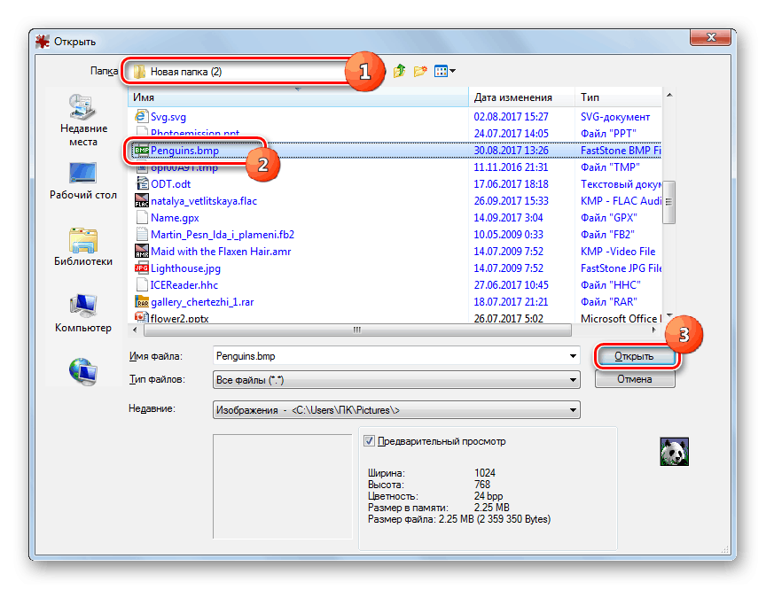Sort by the Тип column header
The image size is (766, 590).
[619, 97]
